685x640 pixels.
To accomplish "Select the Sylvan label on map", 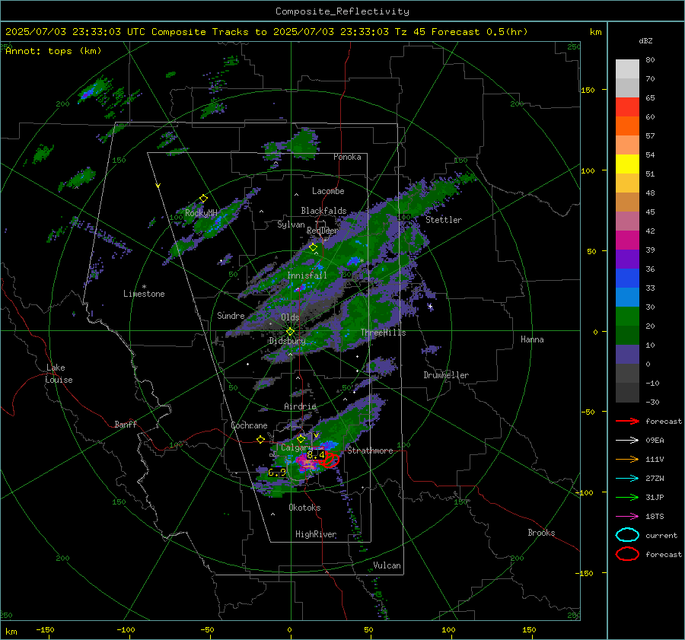I will tap(291, 224).
